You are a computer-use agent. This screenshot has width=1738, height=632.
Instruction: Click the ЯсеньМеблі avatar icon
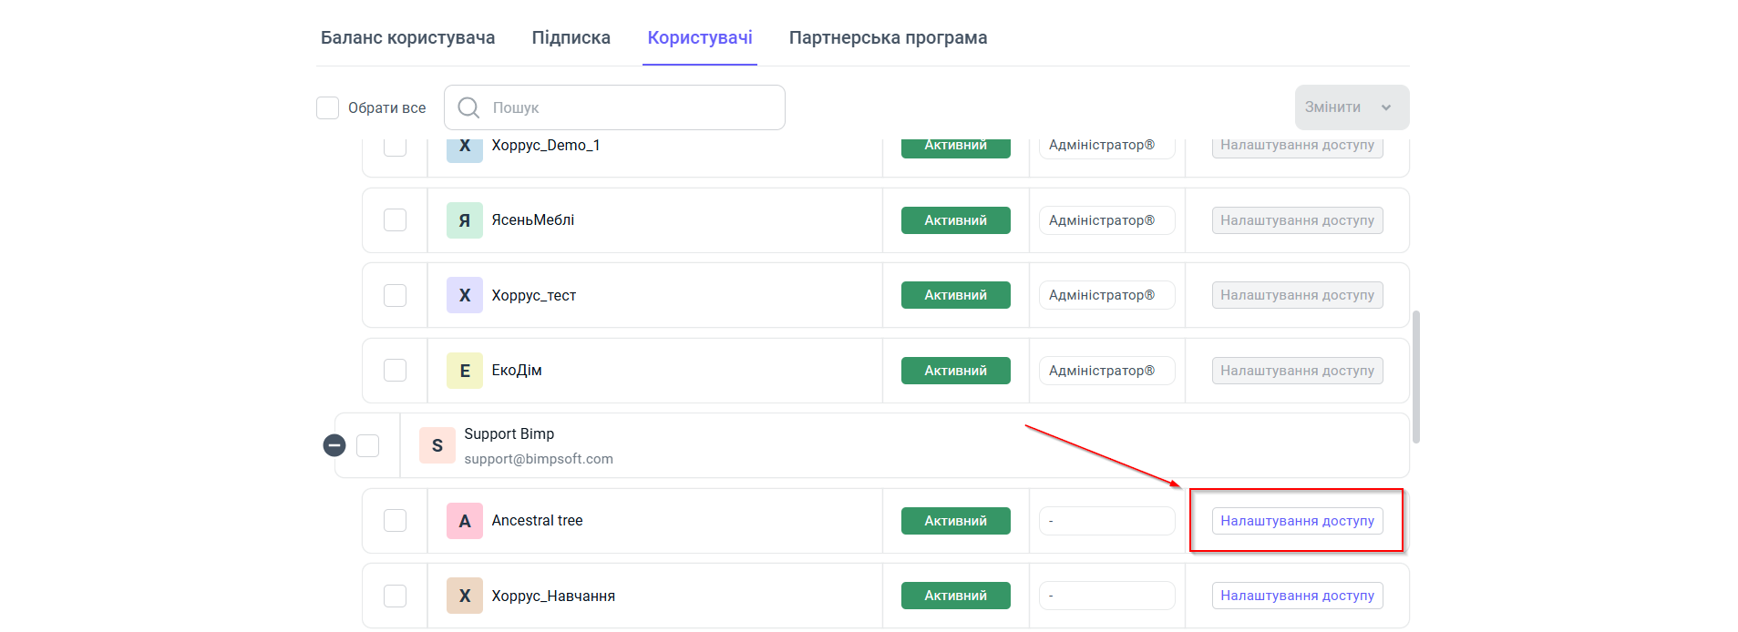click(x=465, y=220)
